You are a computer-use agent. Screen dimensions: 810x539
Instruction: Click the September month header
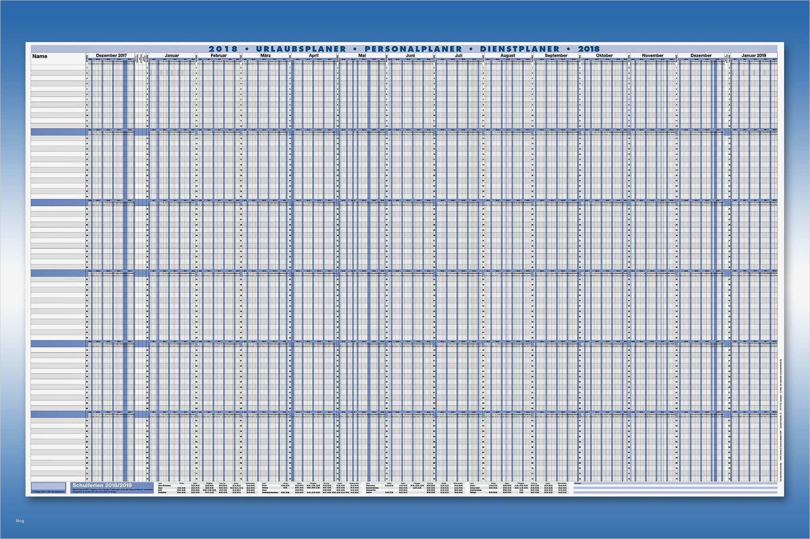pos(556,55)
